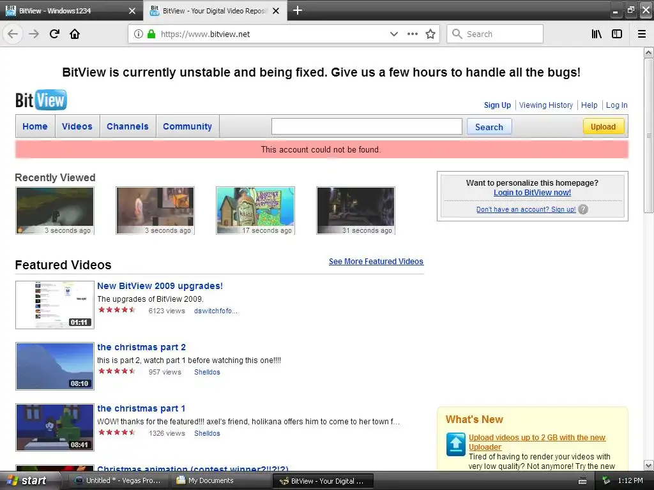Go to the browser home page icon
Screen dimensions: 654x490
pyautogui.click(x=75, y=34)
